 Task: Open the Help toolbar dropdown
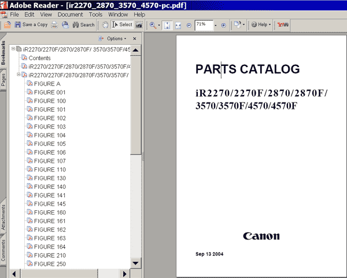261,24
